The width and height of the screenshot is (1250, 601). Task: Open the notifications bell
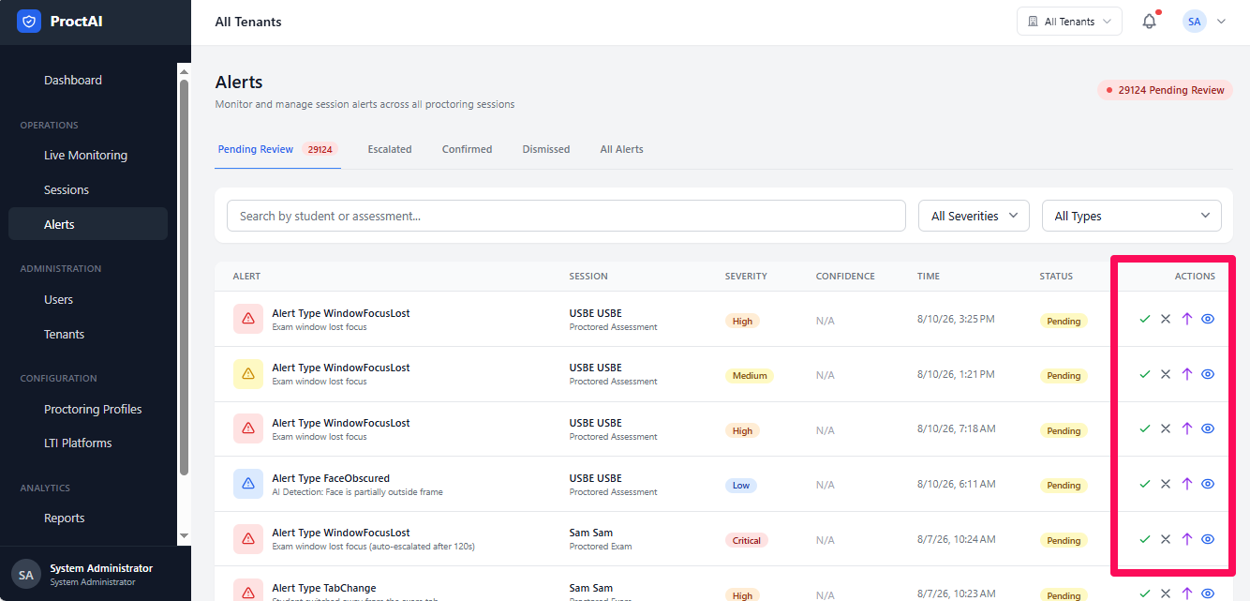pyautogui.click(x=1150, y=22)
